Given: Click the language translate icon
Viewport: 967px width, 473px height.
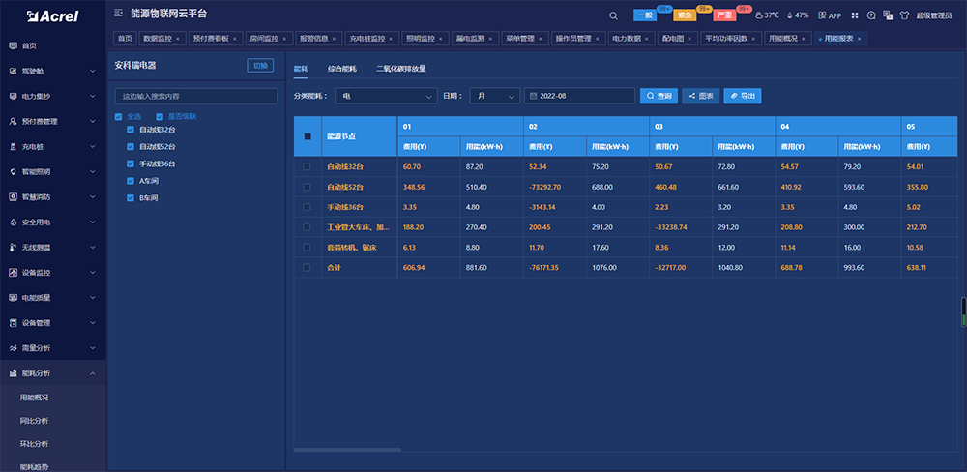Looking at the screenshot, I should [x=888, y=15].
